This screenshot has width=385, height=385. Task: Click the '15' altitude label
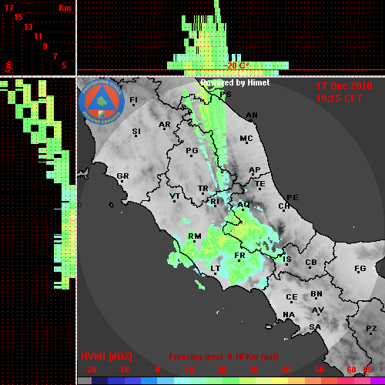tap(18, 17)
